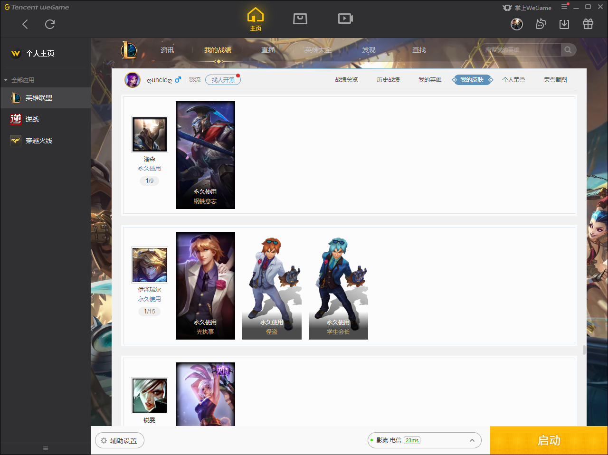Open the 资讯 tab
608x455 pixels.
click(167, 50)
